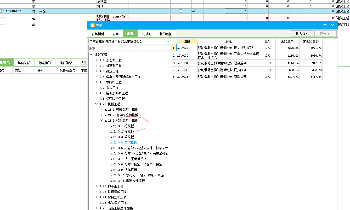Click the 含税单价 column header
The width and height of the screenshot is (350, 210).
pos(287,42)
